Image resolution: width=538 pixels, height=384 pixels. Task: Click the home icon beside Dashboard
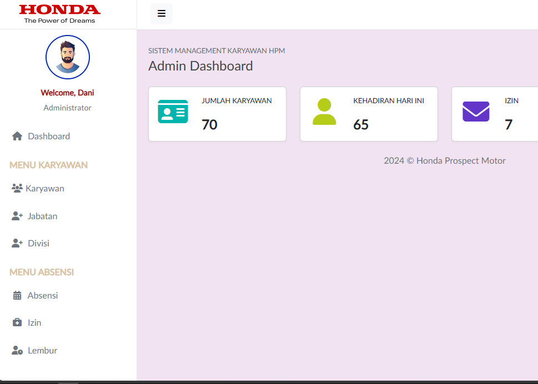tap(17, 137)
